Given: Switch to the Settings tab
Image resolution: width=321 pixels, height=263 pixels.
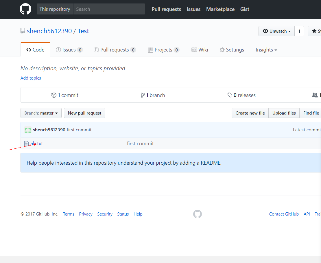Looking at the screenshot, I should pos(232,50).
